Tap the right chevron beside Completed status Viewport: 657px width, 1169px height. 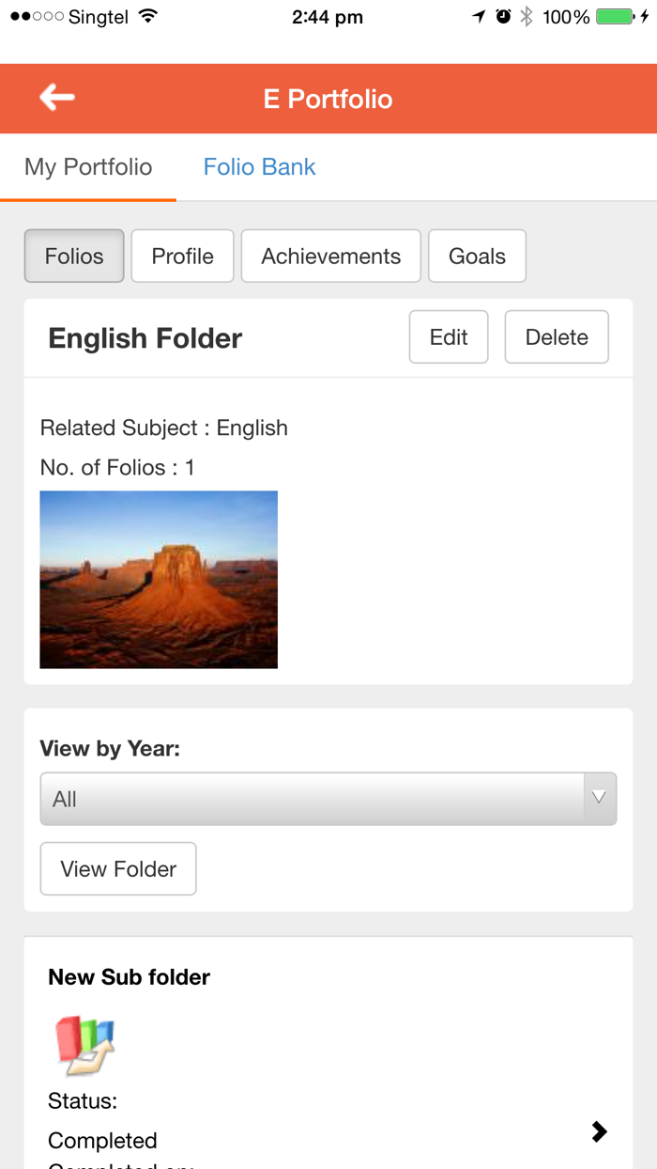pyautogui.click(x=599, y=1131)
